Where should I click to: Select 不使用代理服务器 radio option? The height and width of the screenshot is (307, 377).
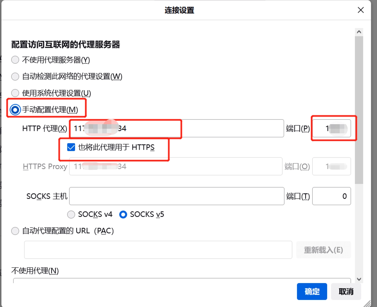15,60
